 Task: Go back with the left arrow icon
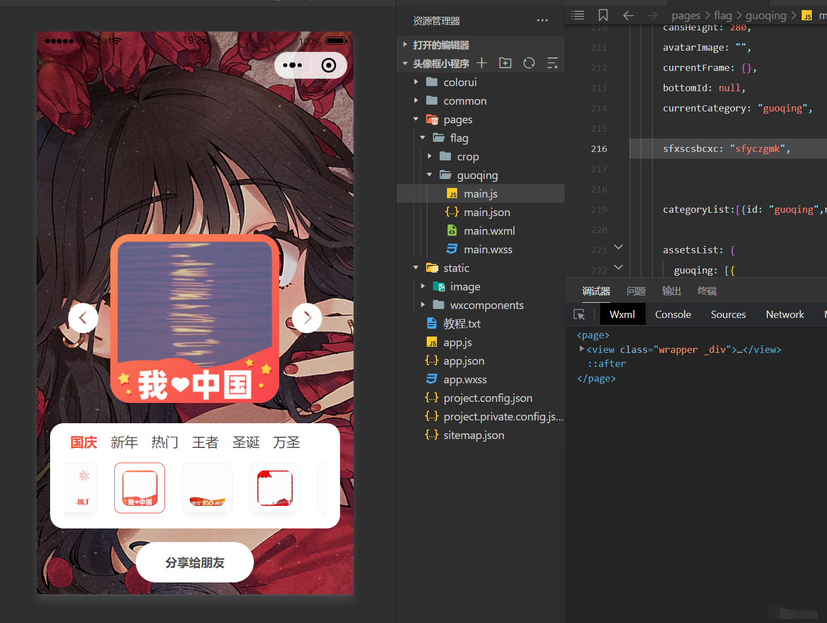tap(628, 15)
